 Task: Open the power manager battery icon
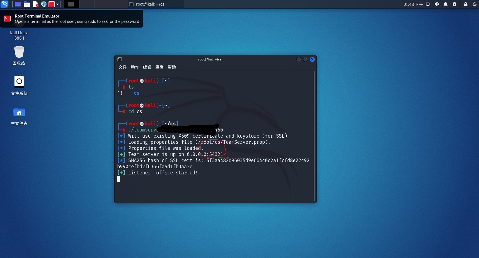(454, 4)
